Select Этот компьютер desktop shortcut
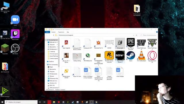Image resolution: width=184 pixels, height=104 pixels. [5, 7]
